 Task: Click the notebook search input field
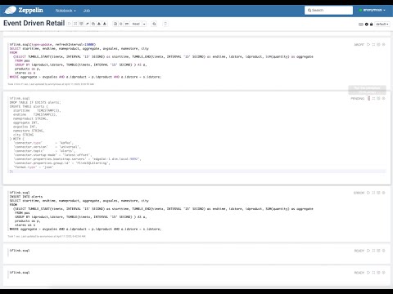click(328, 11)
